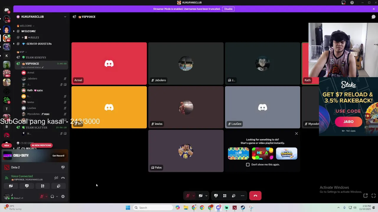
Task: Turn on camera in bottom call bar
Action: tap(201, 196)
